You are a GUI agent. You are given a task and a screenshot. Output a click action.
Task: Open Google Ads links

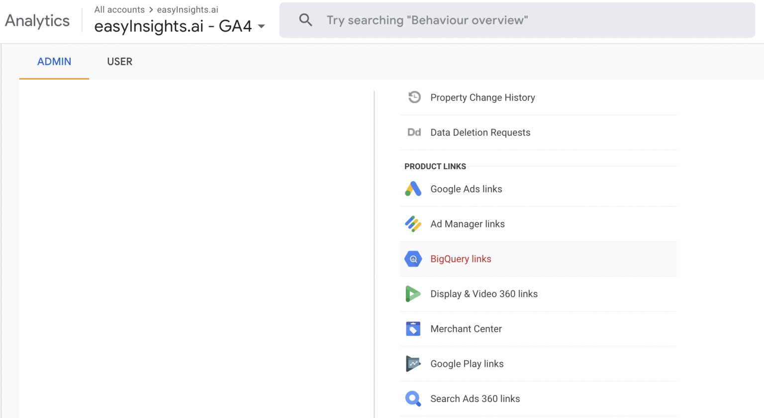click(x=466, y=189)
